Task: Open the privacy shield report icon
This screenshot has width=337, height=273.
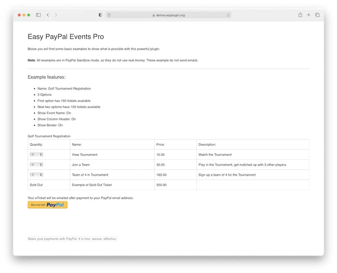Action: pyautogui.click(x=100, y=15)
